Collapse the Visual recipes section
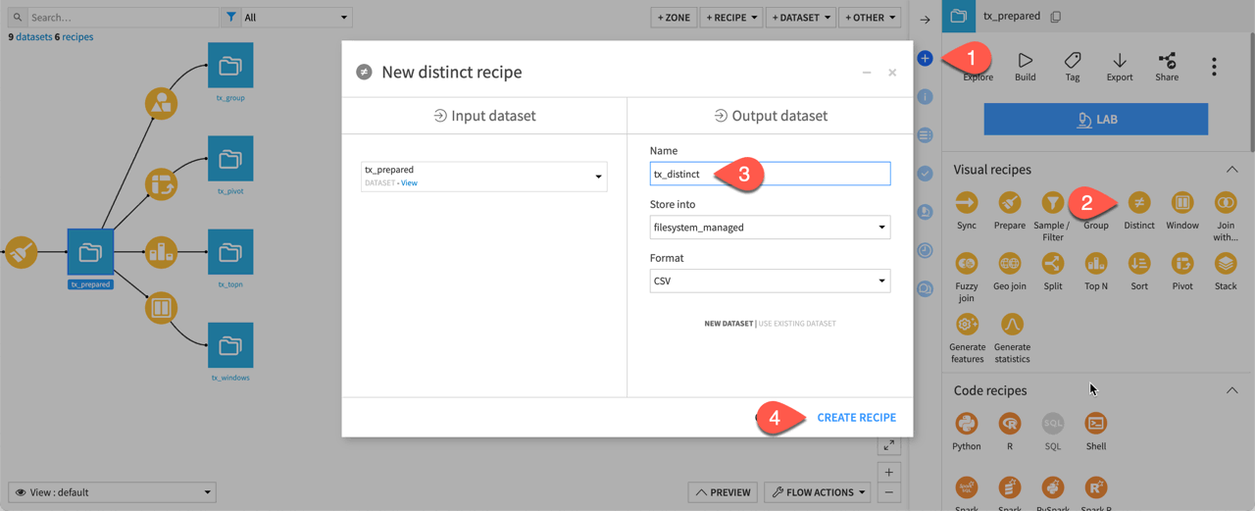The width and height of the screenshot is (1255, 511). click(1231, 170)
